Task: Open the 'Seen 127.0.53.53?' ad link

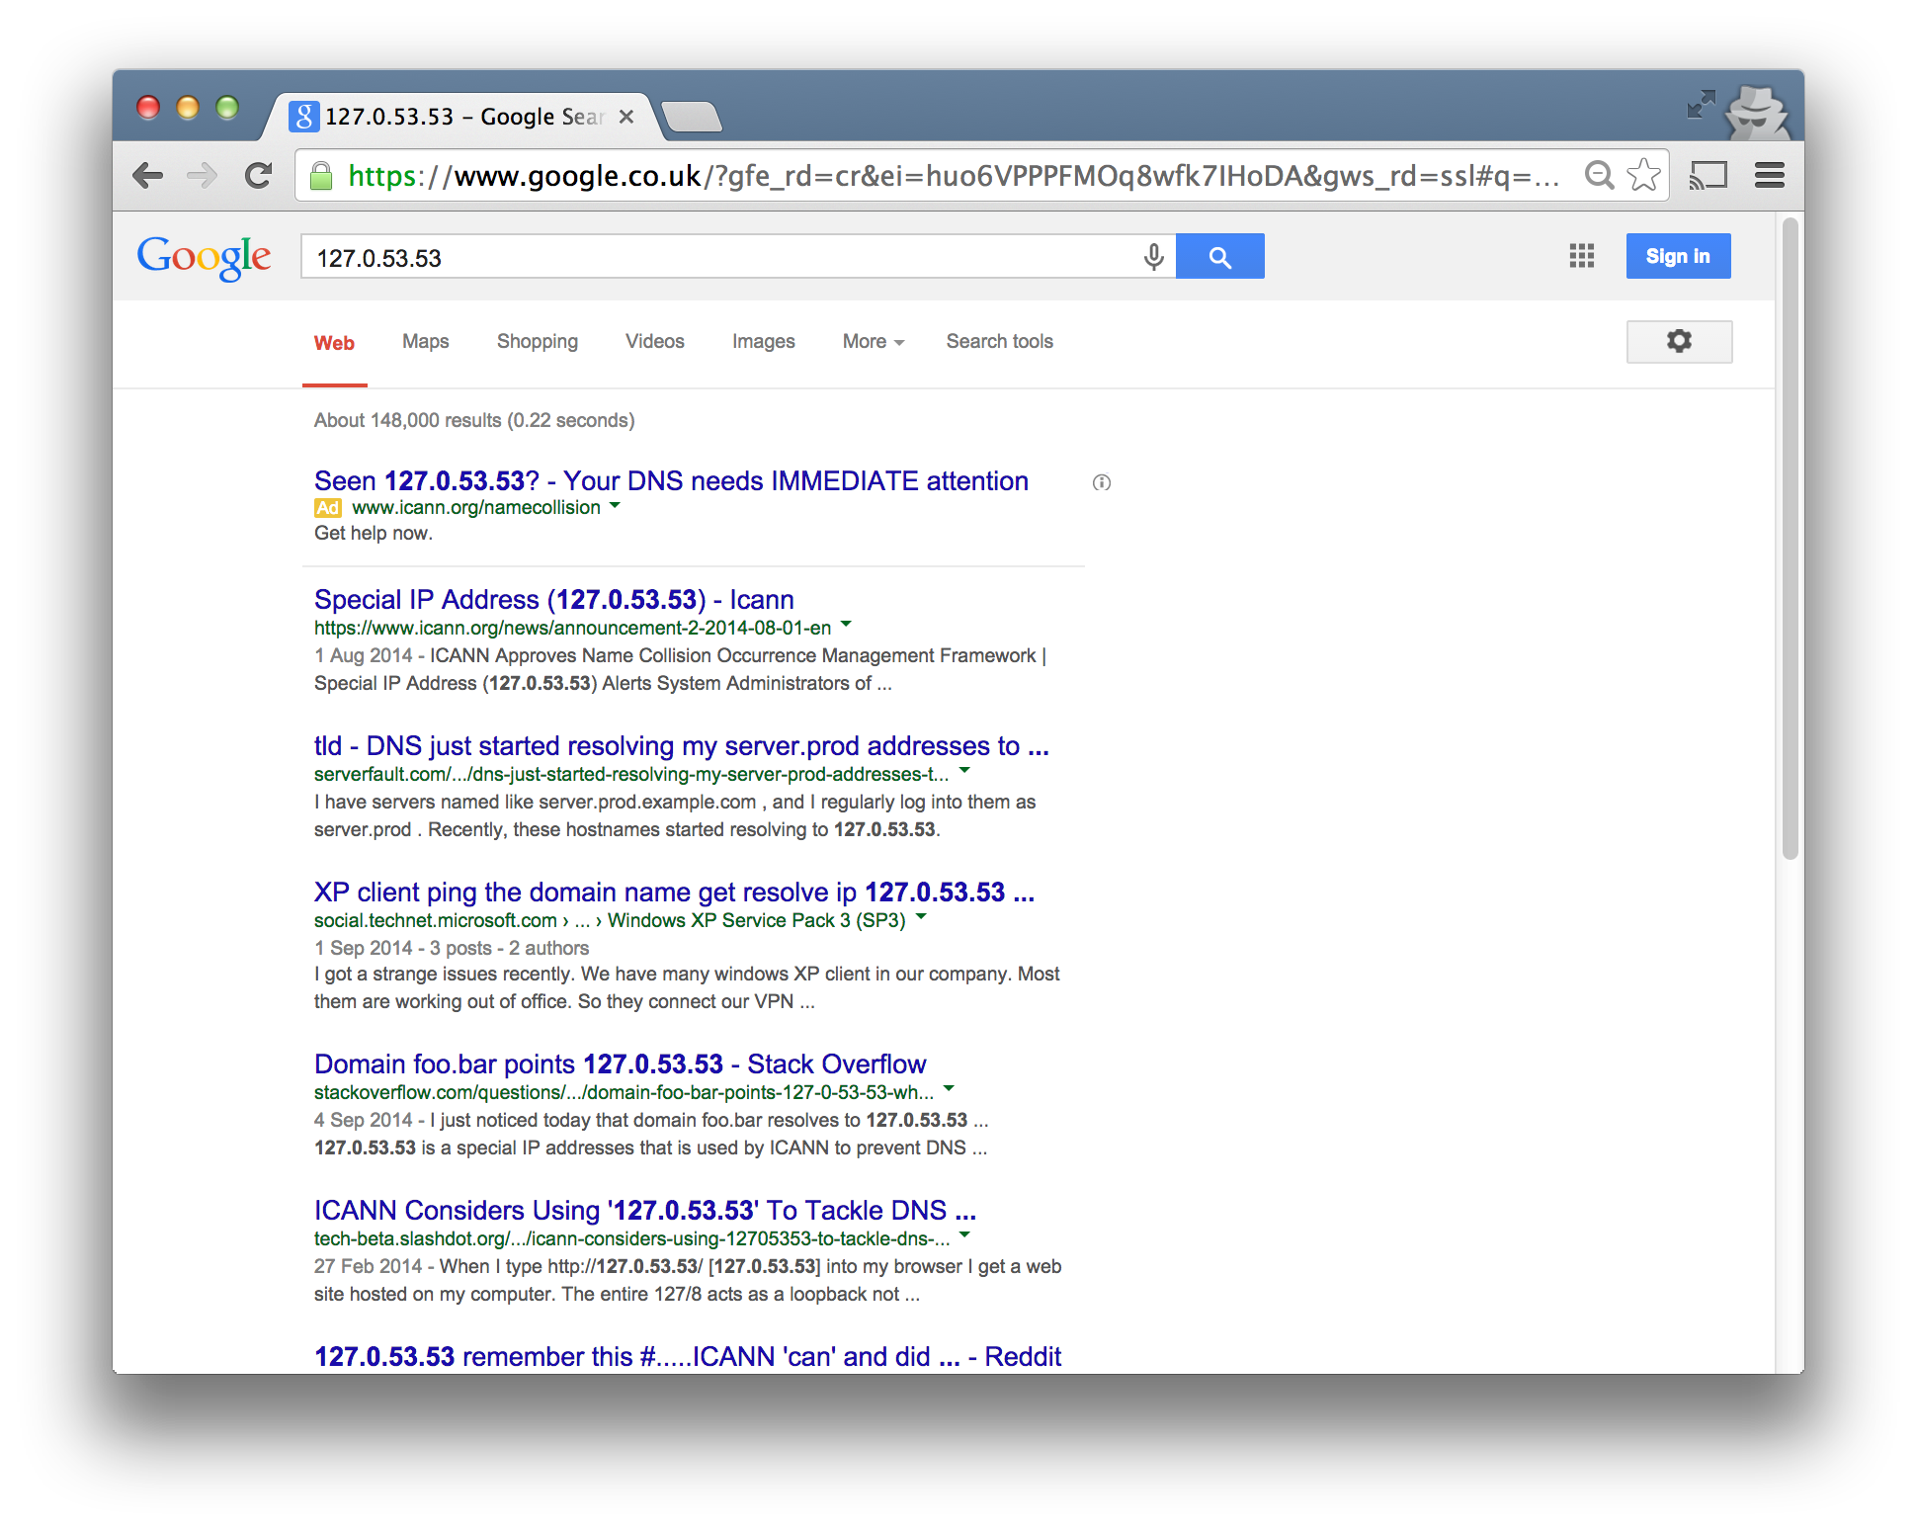Action: pos(671,481)
